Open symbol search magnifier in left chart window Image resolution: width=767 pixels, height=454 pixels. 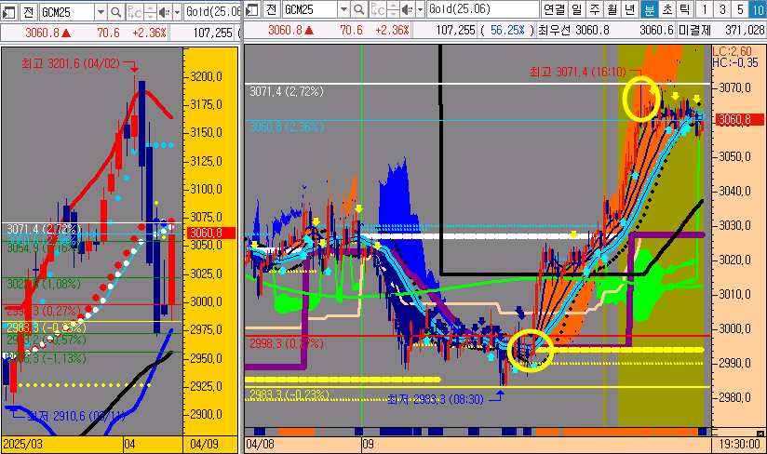click(116, 12)
